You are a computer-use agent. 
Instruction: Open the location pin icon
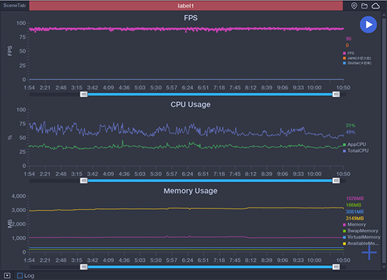click(354, 6)
